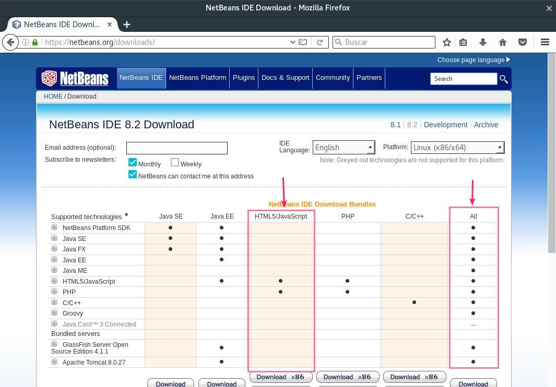This screenshot has width=556, height=387.
Task: Click the NetBeans logo
Action: coord(75,78)
